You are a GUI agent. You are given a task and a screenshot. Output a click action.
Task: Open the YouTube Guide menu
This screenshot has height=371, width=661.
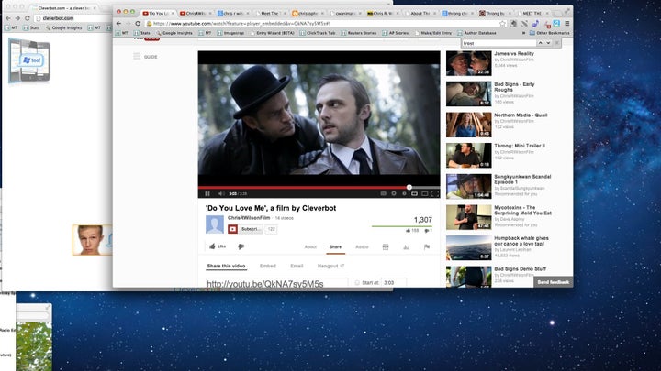tap(145, 57)
